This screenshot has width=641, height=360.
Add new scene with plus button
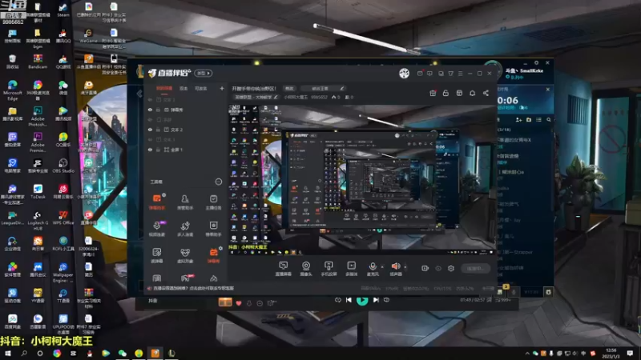pyautogui.click(x=222, y=88)
